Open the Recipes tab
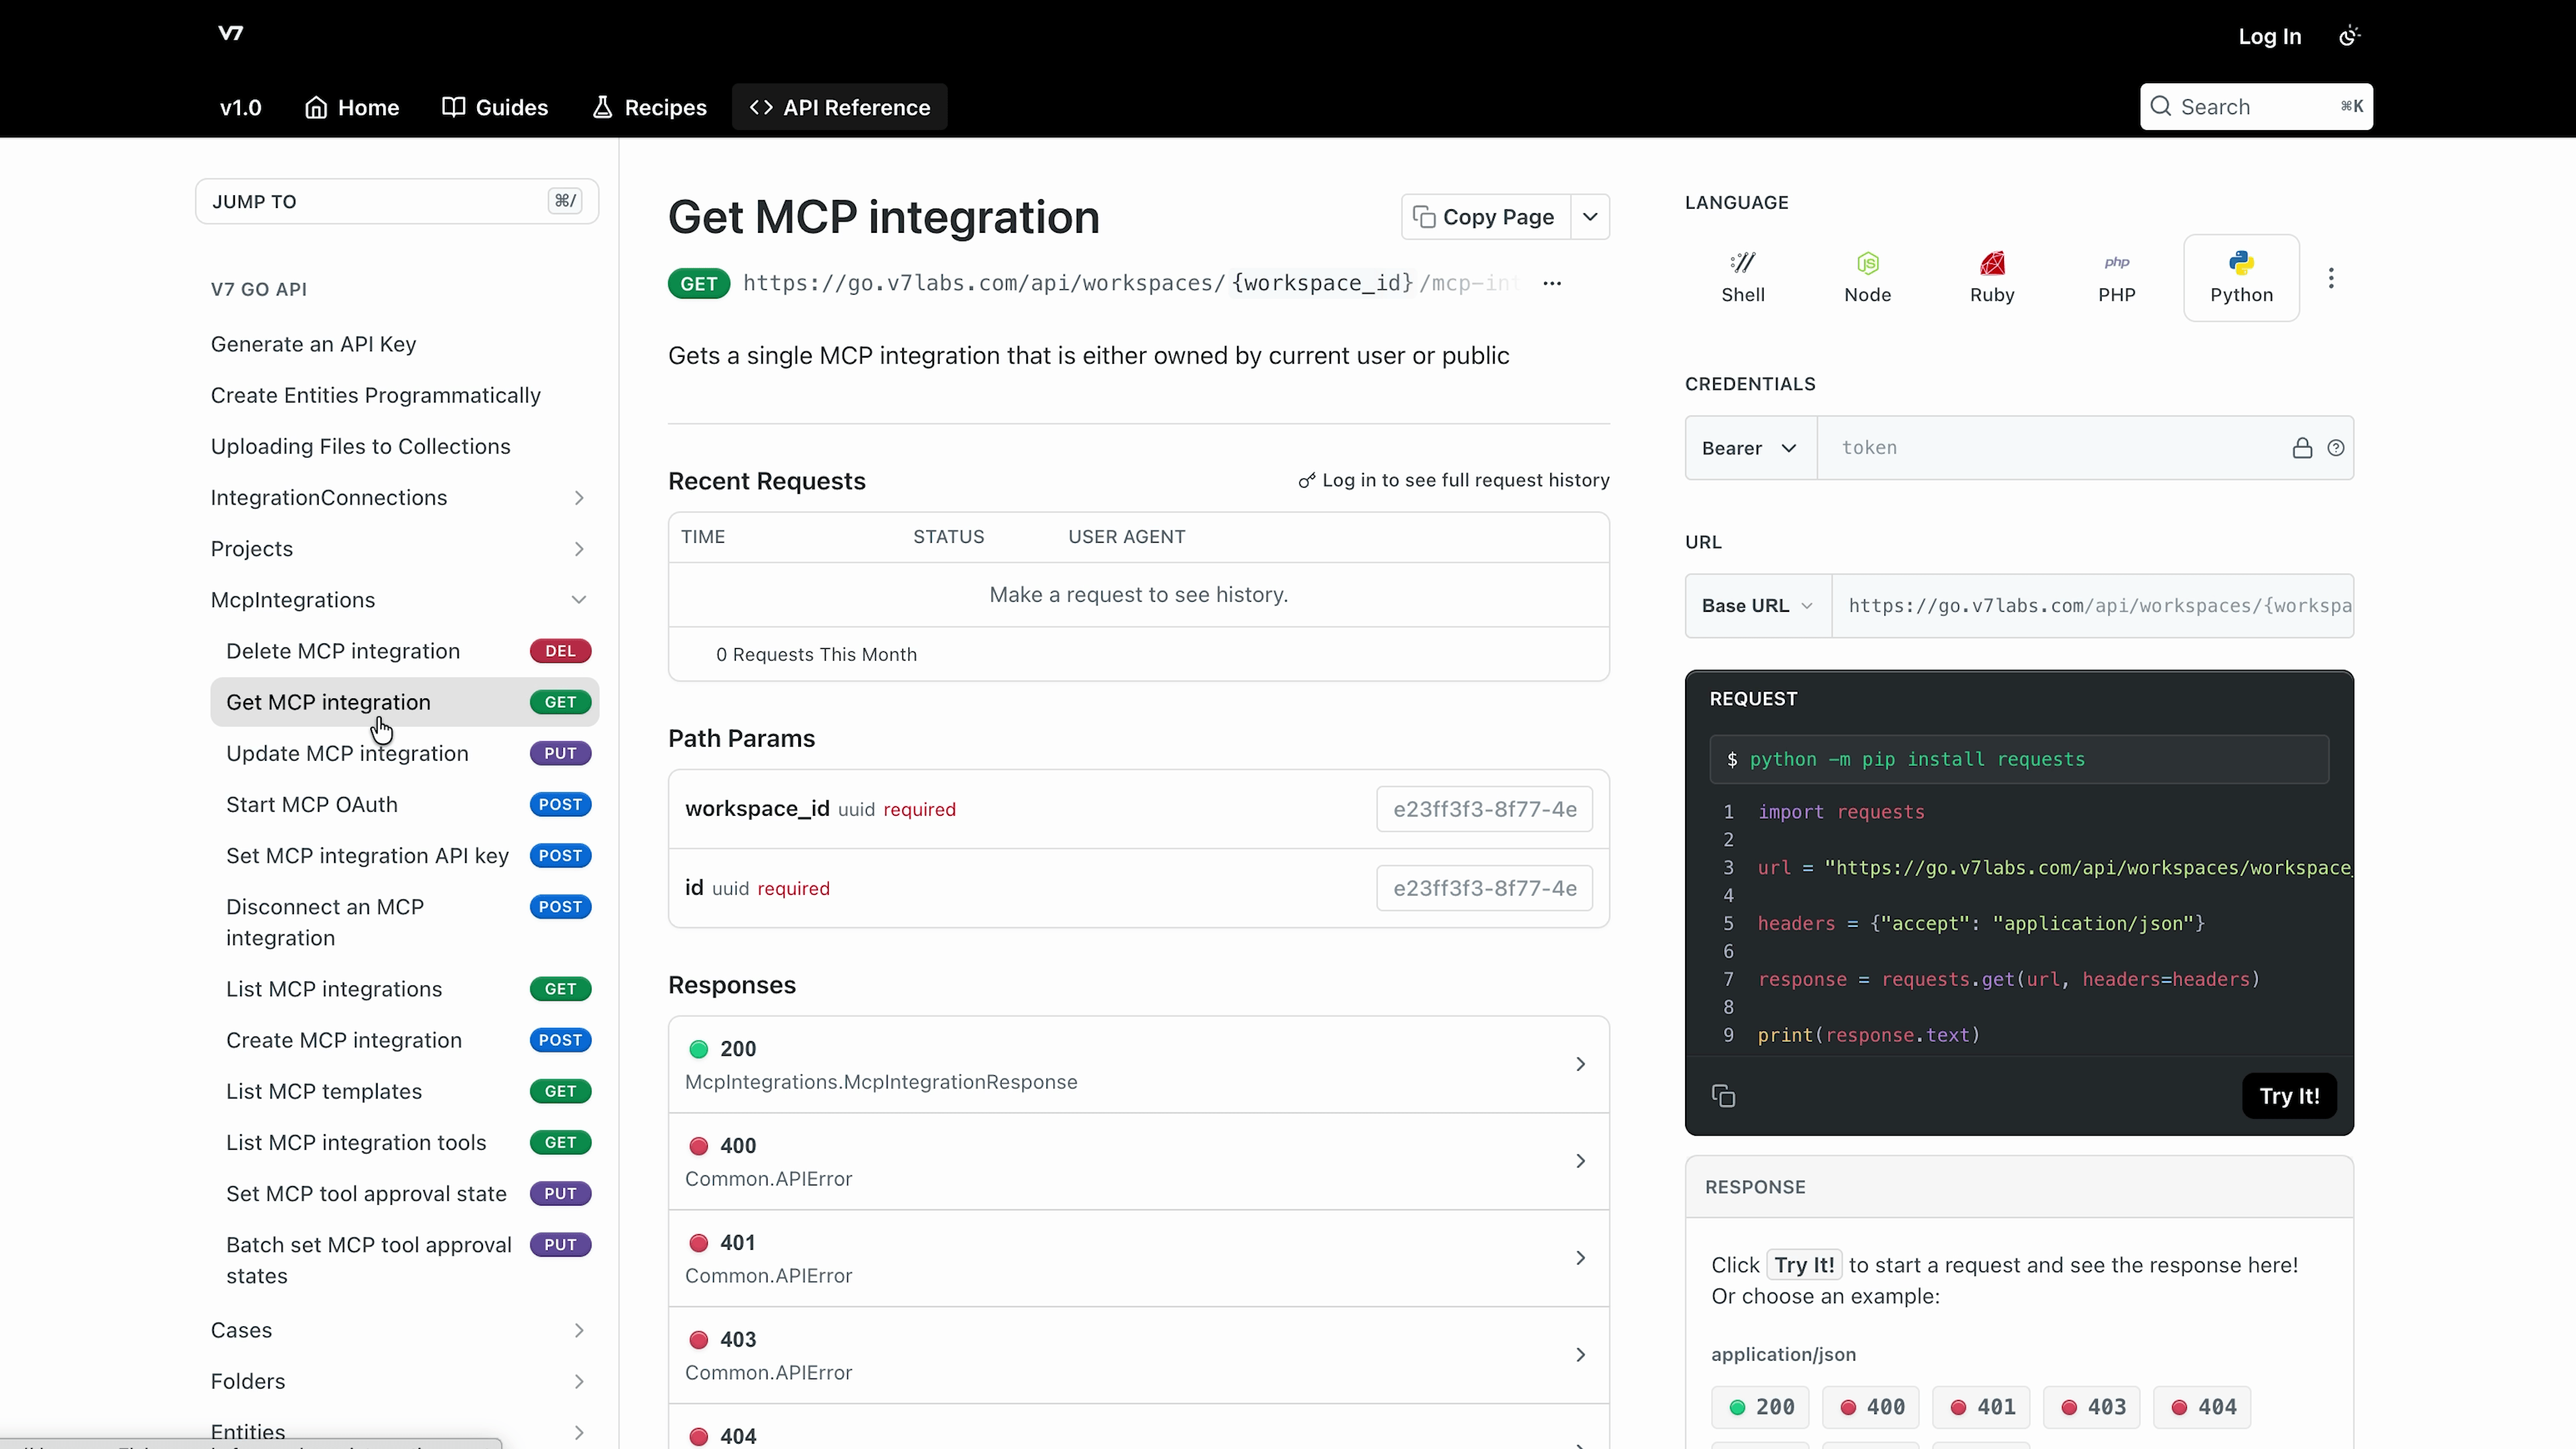The image size is (2576, 1449). tap(649, 107)
